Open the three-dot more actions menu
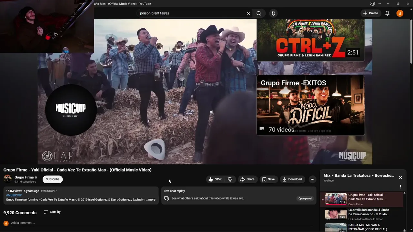This screenshot has height=232, width=413. (x=312, y=179)
